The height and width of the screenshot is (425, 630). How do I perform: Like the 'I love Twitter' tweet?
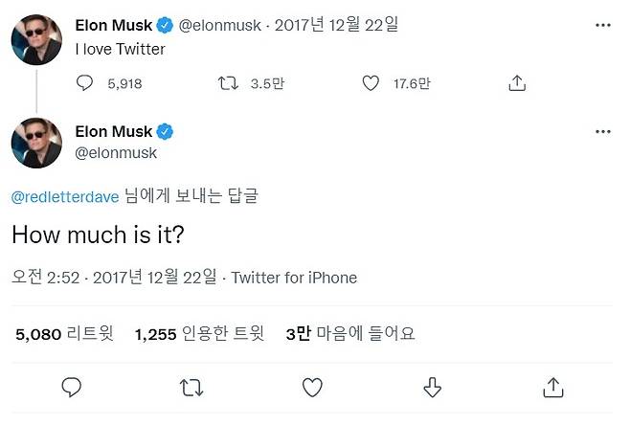371,84
